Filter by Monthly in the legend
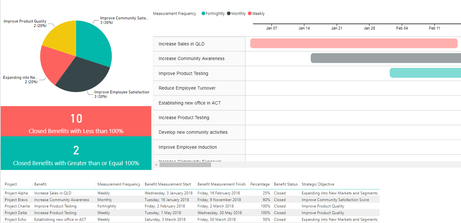This screenshot has height=223, width=461. pyautogui.click(x=236, y=13)
